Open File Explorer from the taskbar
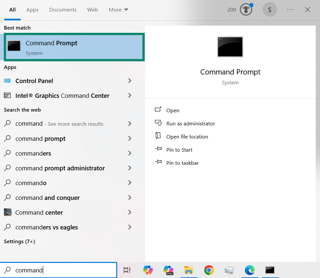 tap(189, 270)
